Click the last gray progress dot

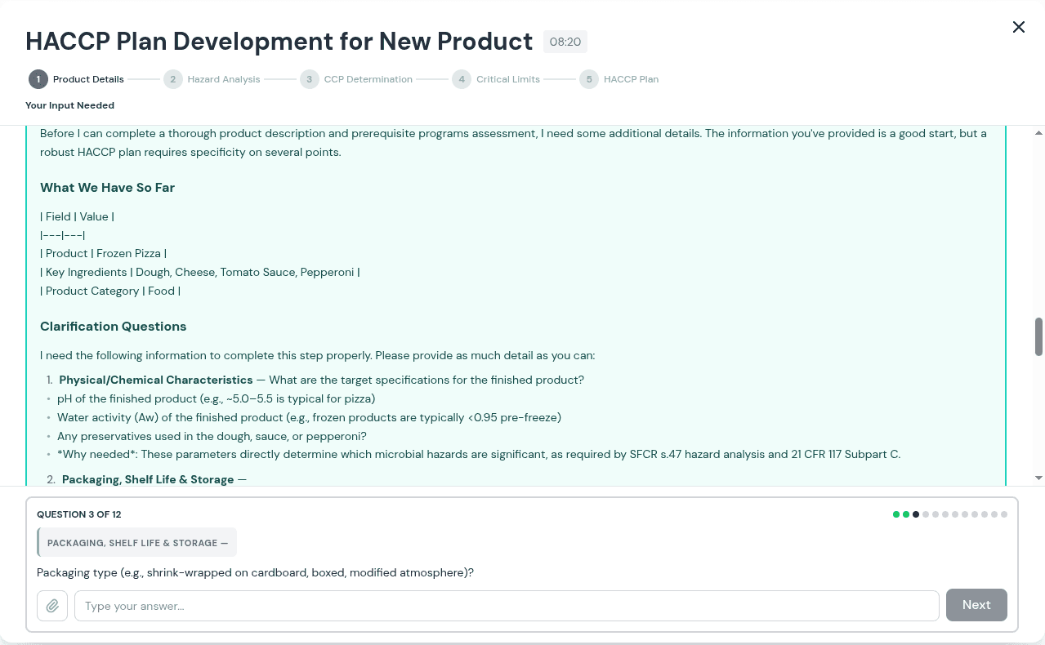click(1004, 514)
